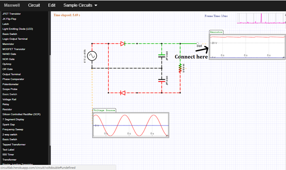Screen dimensions: 286x170
Task: Add a NAND Gate component
Action: click(9, 54)
